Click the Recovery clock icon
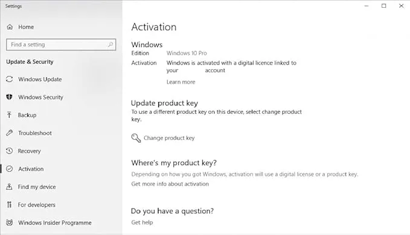The height and width of the screenshot is (235, 410). 10,151
